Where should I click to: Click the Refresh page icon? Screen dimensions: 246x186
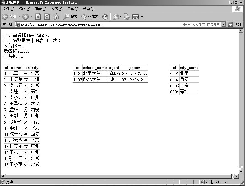coord(47,17)
